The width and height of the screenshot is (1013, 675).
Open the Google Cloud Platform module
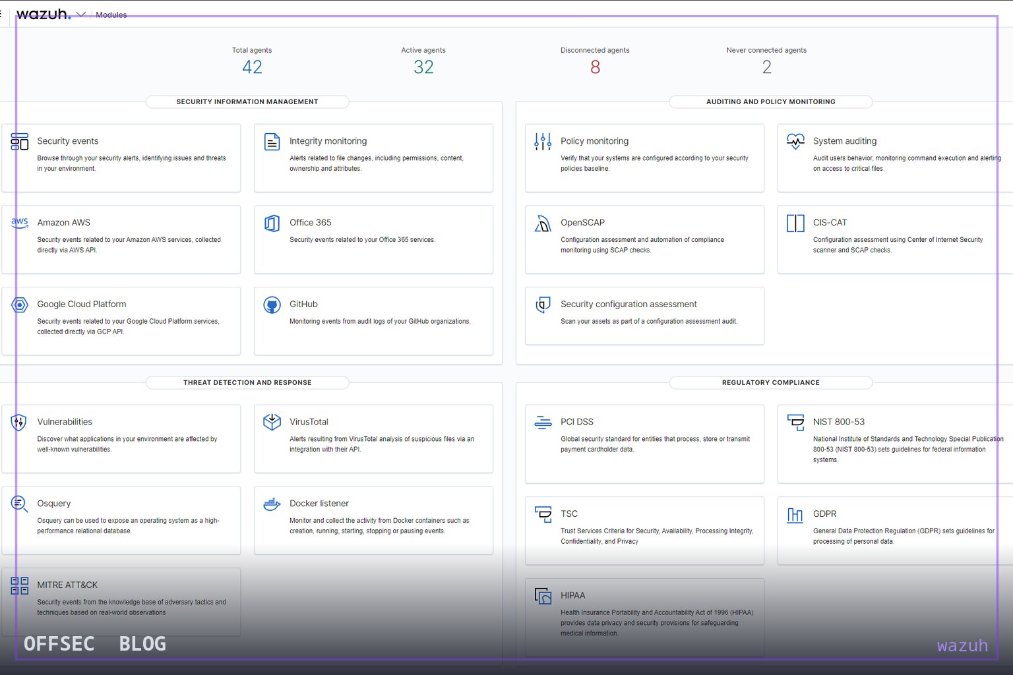pyautogui.click(x=121, y=321)
